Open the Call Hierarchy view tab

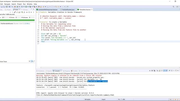click(x=84, y=71)
